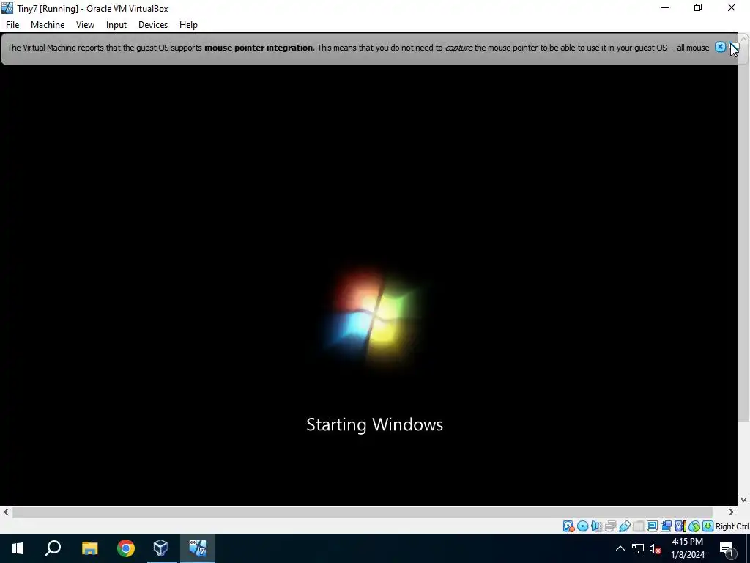Launch Google Chrome from the taskbar

click(x=126, y=548)
